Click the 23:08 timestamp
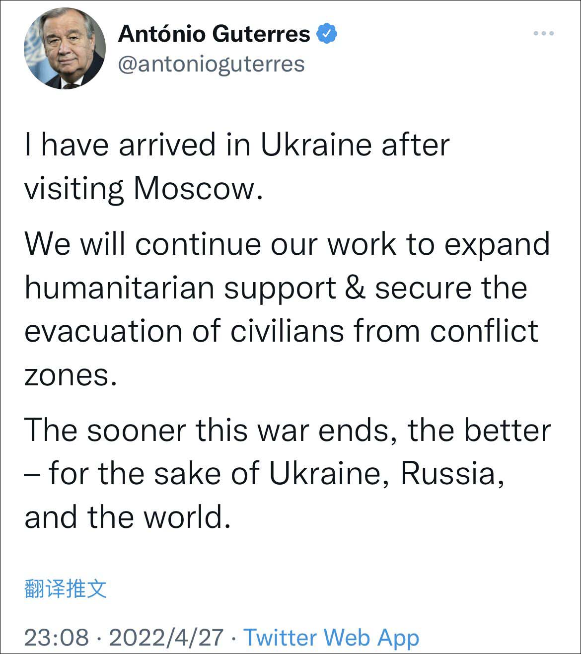Image resolution: width=581 pixels, height=654 pixels. coord(57,637)
